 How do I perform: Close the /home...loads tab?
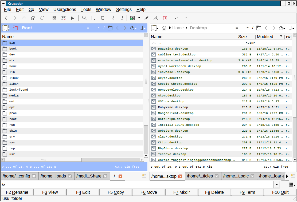click(70, 176)
